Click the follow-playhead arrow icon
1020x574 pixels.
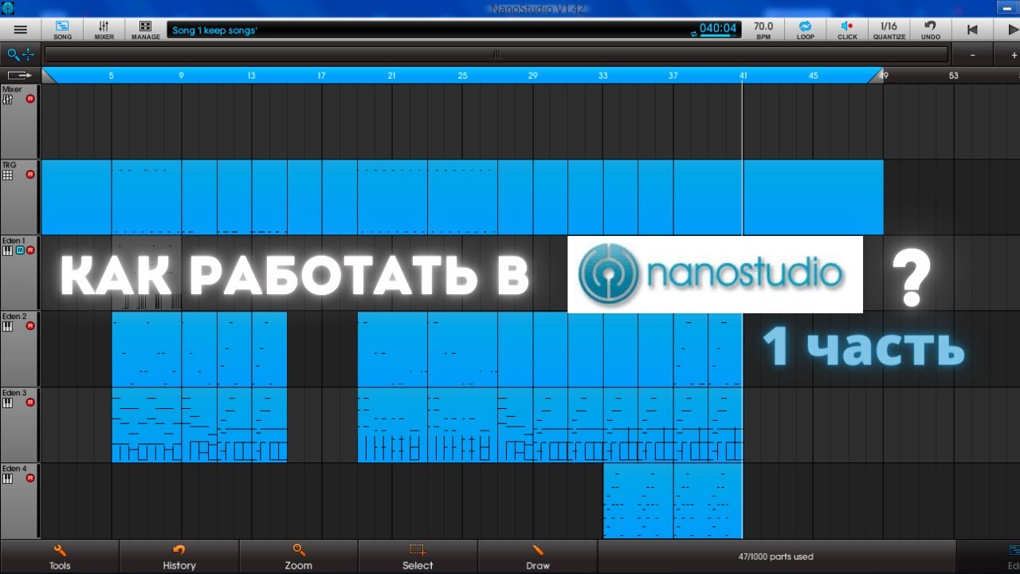click(21, 75)
